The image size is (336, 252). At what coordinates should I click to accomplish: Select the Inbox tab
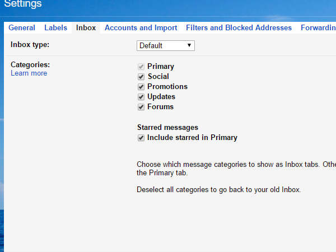click(x=86, y=27)
